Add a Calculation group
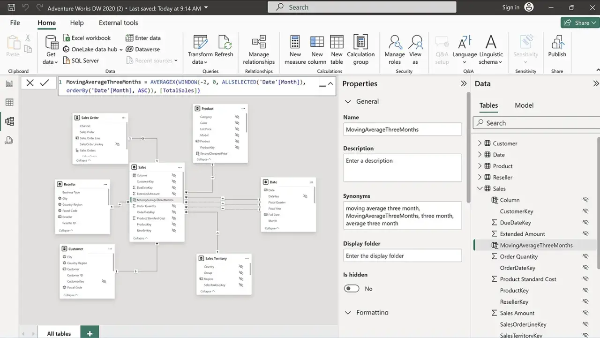 point(361,50)
